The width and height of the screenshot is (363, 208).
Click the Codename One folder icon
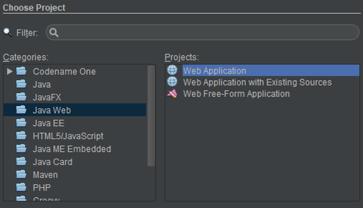coord(22,71)
